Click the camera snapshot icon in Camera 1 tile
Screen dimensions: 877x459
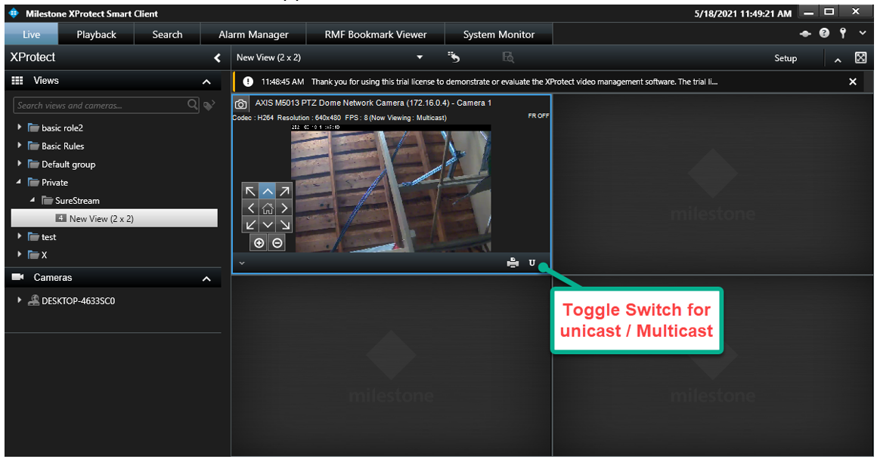(x=240, y=103)
